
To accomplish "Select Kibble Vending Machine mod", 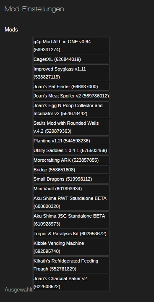I will (x=71, y=247).
